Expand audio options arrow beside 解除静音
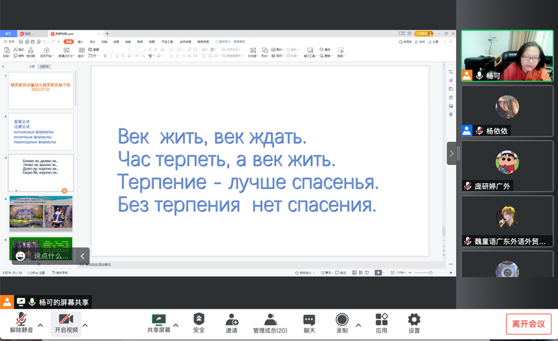Image resolution: width=558 pixels, height=341 pixels. coord(40,325)
